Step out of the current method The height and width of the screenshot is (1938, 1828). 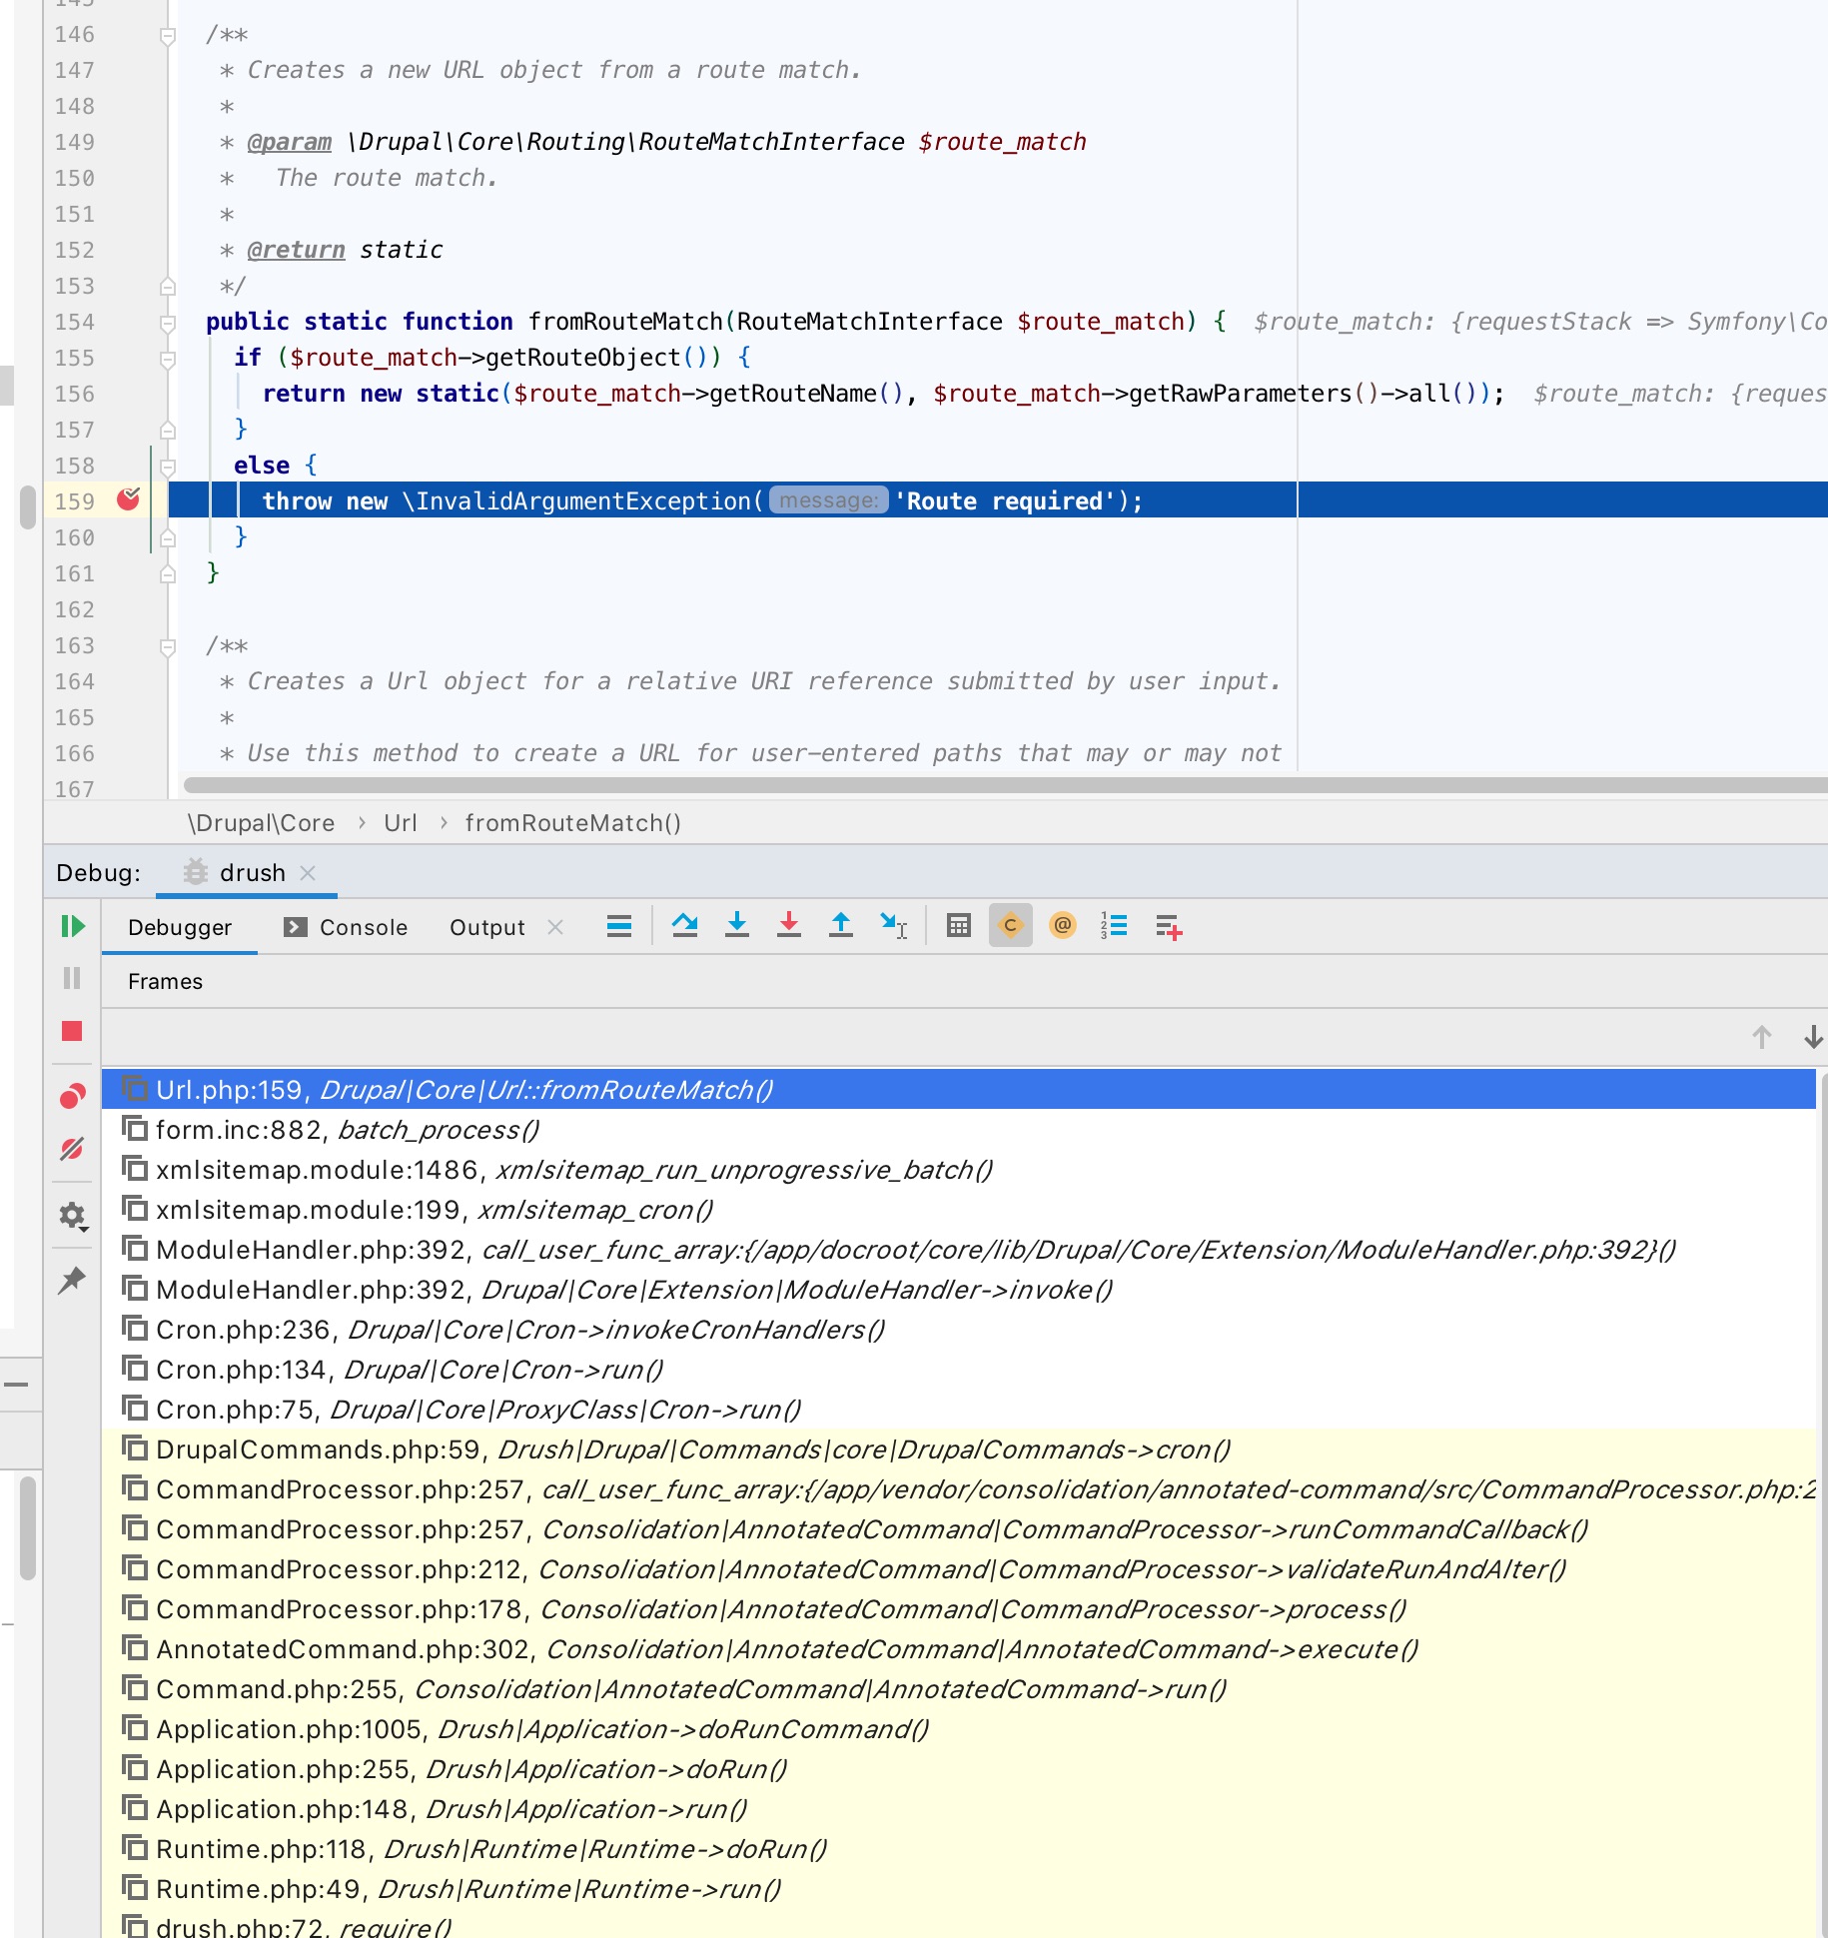[x=842, y=925]
